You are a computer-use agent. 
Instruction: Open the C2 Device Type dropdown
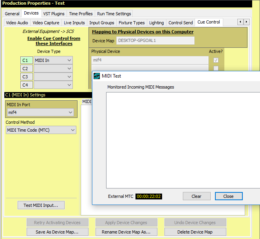tap(53, 69)
